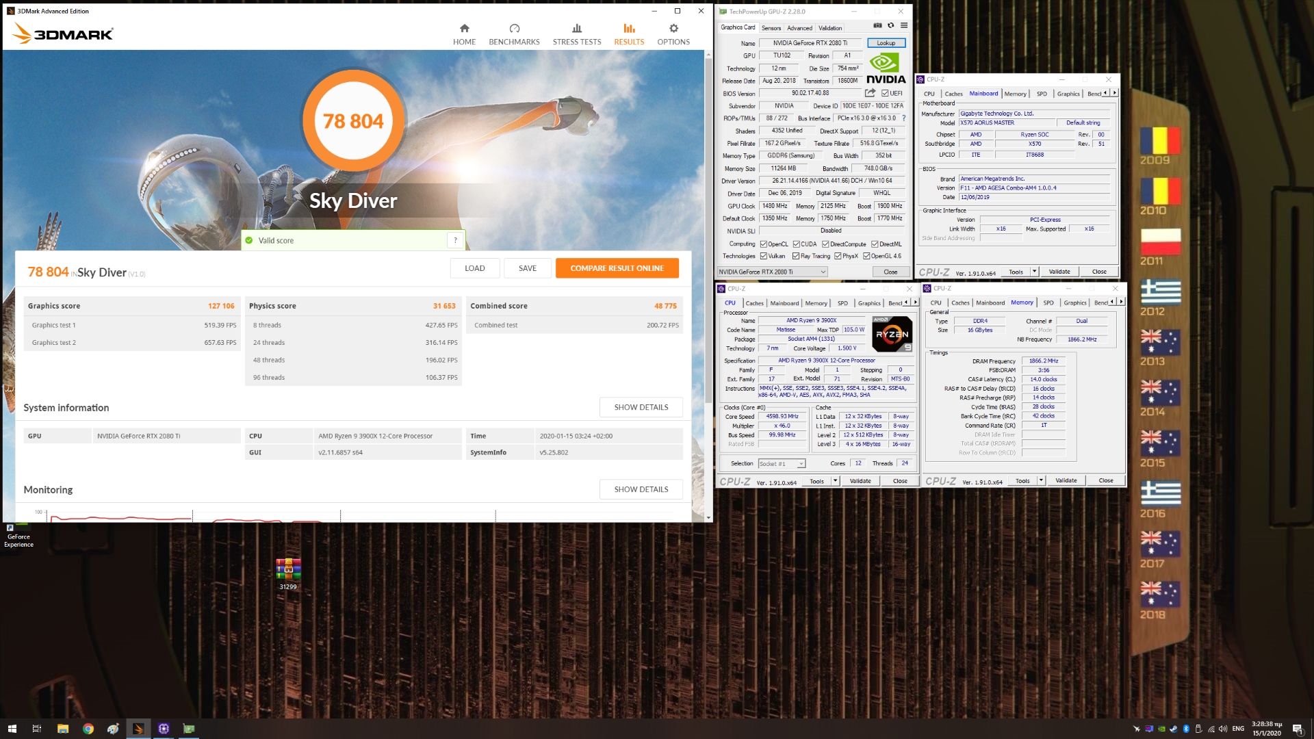Screen dimensions: 1314x739
Task: Toggle the CUDA checkbox
Action: coord(797,244)
